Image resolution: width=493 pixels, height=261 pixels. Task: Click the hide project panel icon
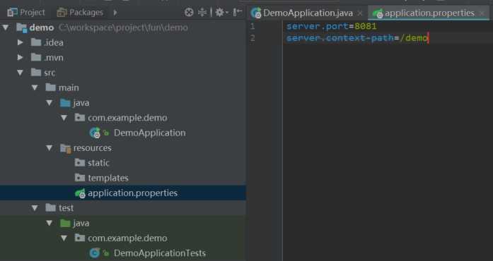click(237, 12)
